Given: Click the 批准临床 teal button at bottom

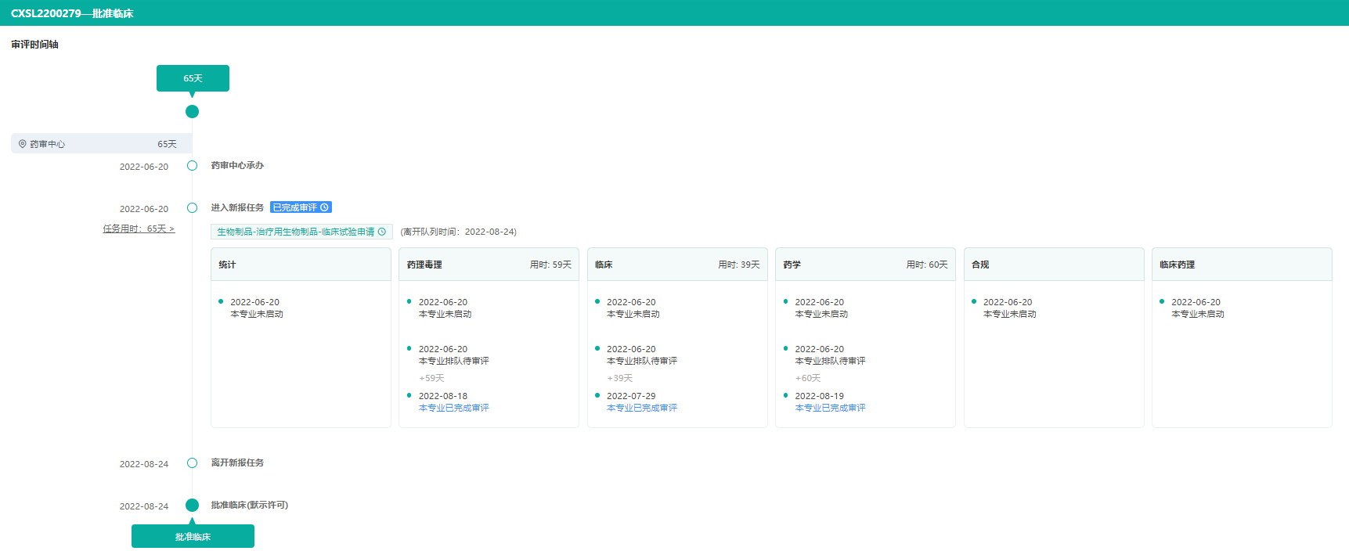Looking at the screenshot, I should pyautogui.click(x=193, y=537).
